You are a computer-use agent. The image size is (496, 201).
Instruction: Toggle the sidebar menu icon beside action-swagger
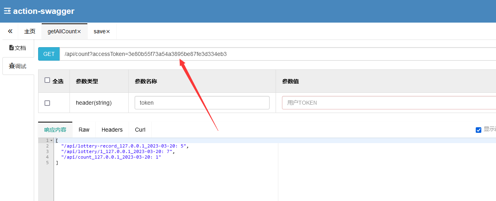tap(7, 11)
